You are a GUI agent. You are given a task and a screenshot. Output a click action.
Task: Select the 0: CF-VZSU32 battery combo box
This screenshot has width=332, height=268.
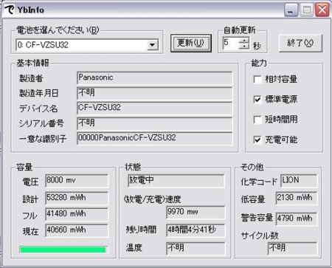pyautogui.click(x=87, y=45)
